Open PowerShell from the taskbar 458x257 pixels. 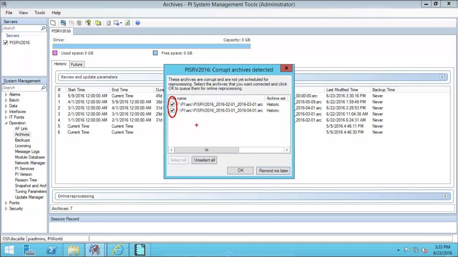pyautogui.click(x=52, y=250)
